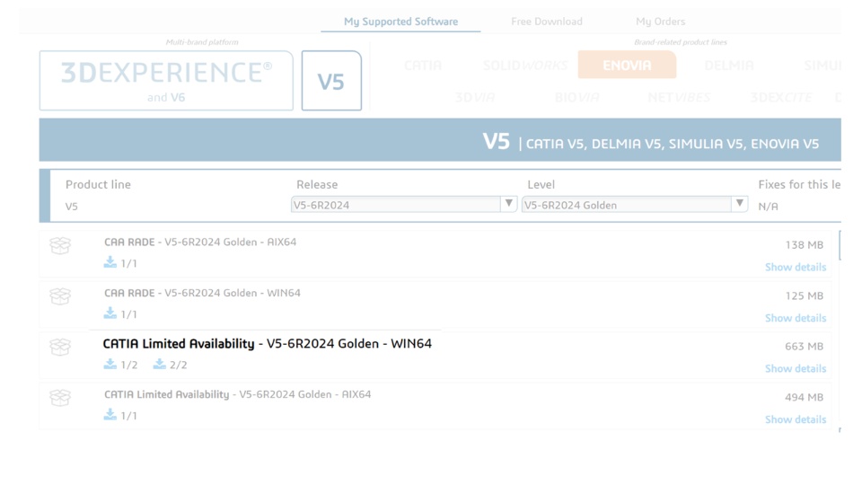This screenshot has height=485, width=862.
Task: Choose the 3DEXPERIENCE and V6 platform
Action: pos(166,81)
